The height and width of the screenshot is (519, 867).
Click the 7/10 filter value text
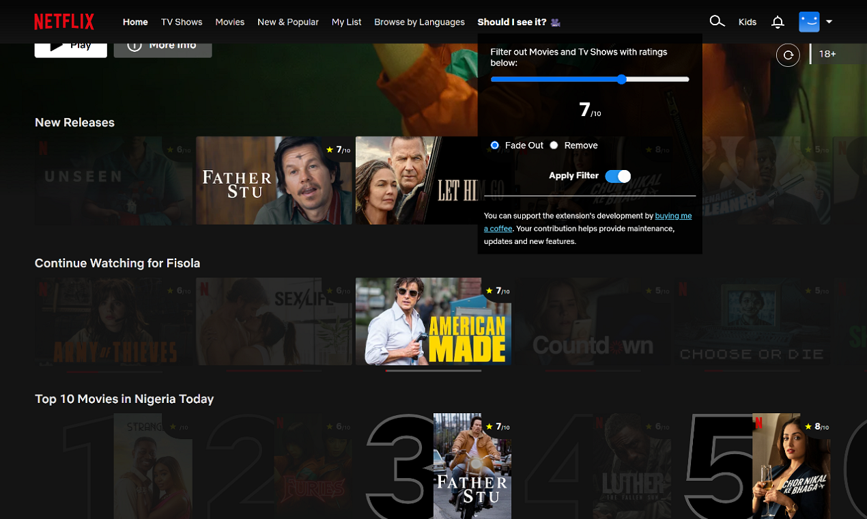(x=590, y=110)
